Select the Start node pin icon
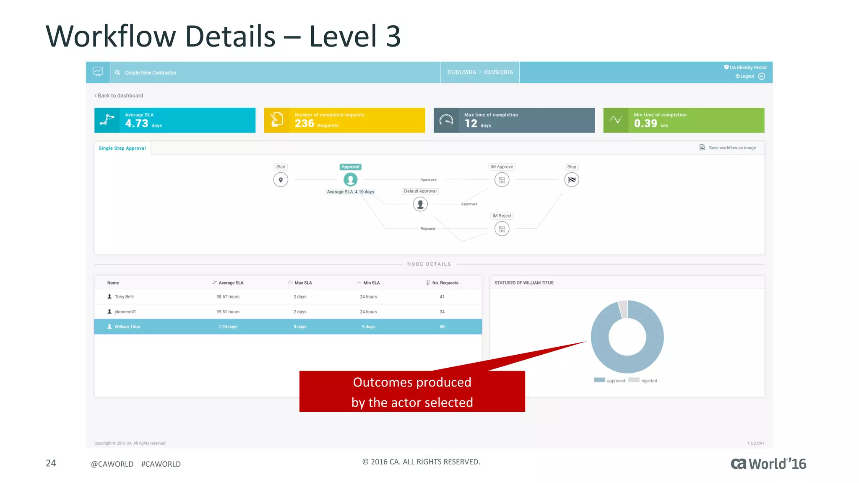859x483 pixels. [281, 180]
